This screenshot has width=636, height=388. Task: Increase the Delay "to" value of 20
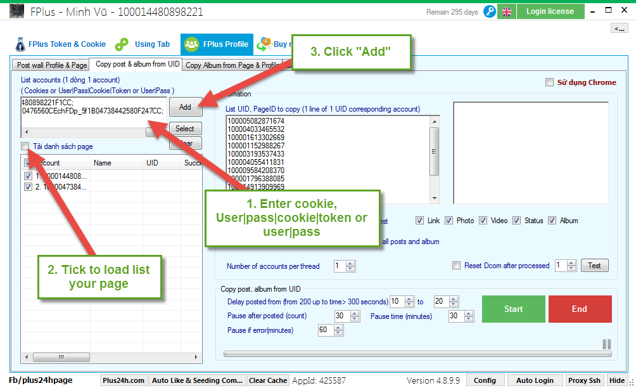click(454, 299)
